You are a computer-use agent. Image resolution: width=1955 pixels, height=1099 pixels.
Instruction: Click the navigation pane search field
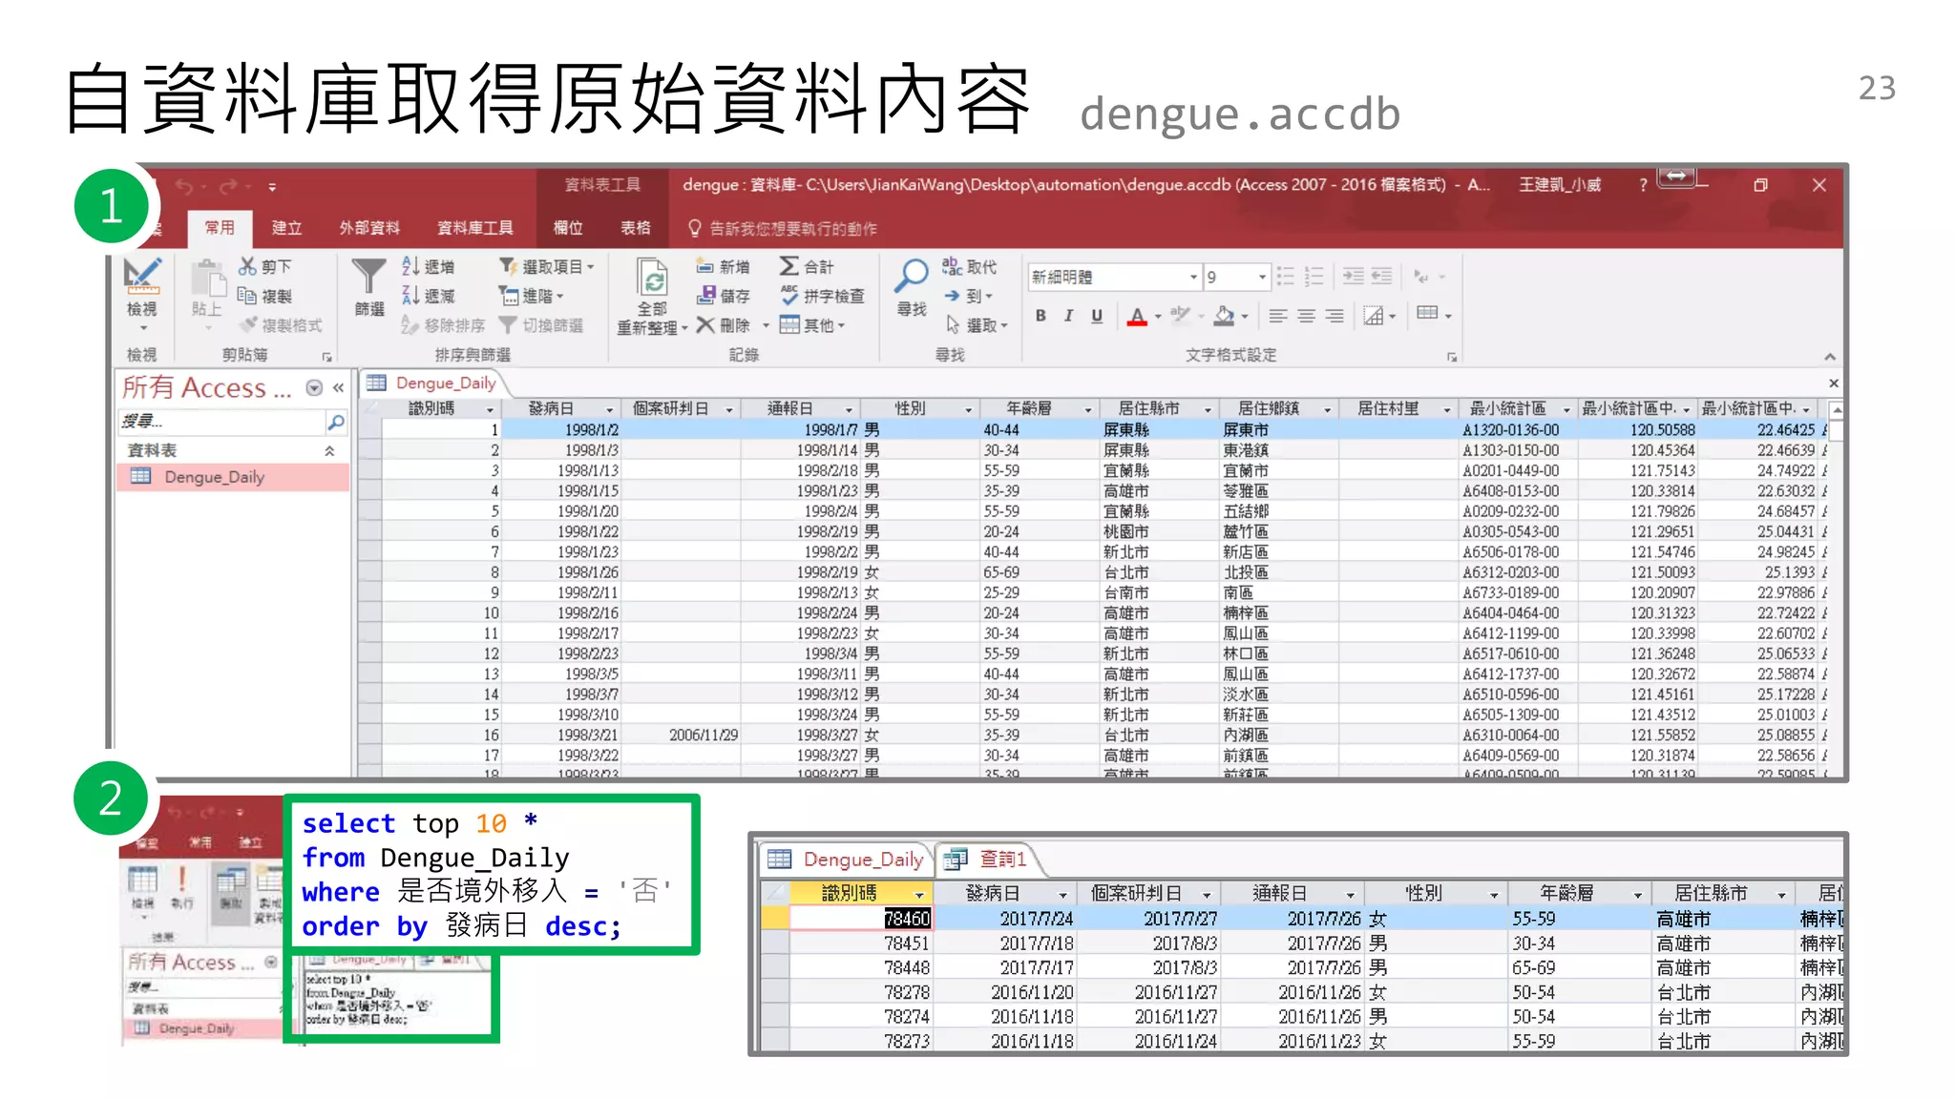coord(221,422)
